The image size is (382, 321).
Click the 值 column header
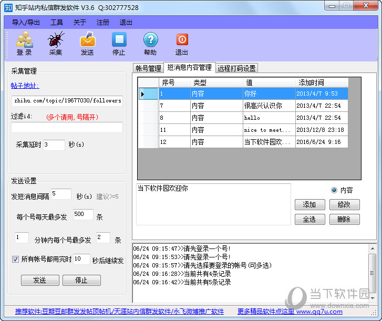click(269, 82)
